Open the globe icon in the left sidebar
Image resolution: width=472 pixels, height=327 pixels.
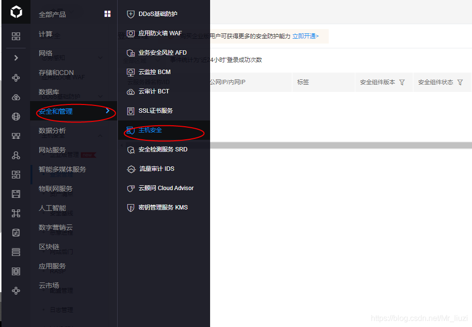16,117
